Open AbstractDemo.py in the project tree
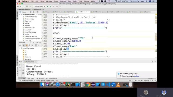The image size is (173, 97). click(x=31, y=17)
